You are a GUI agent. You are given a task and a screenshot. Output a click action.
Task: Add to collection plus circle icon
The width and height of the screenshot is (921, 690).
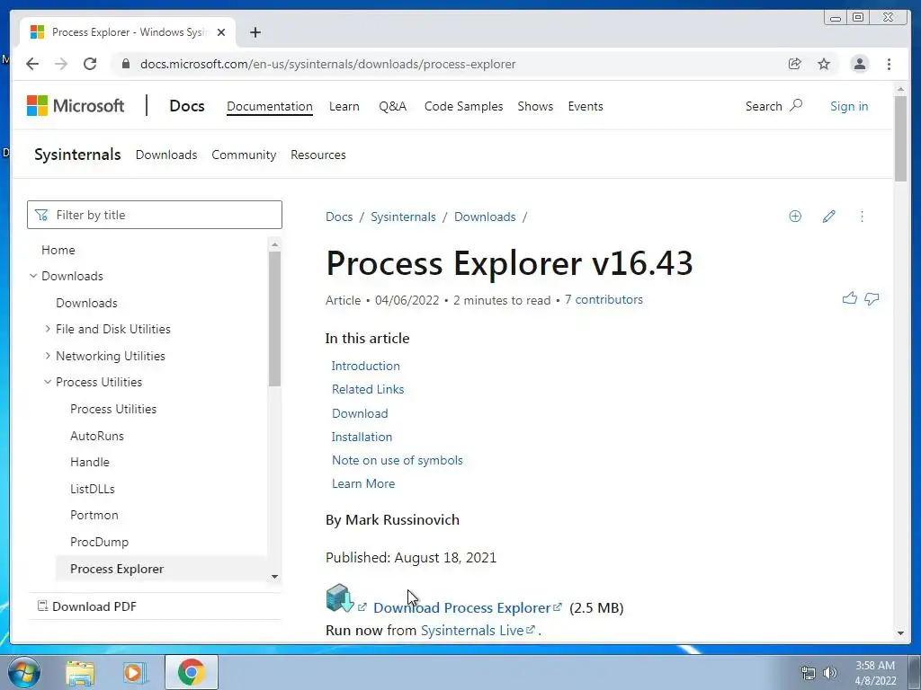click(795, 217)
